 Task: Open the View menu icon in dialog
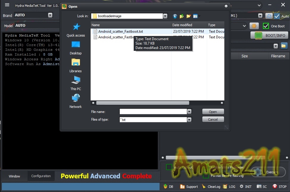[195, 16]
